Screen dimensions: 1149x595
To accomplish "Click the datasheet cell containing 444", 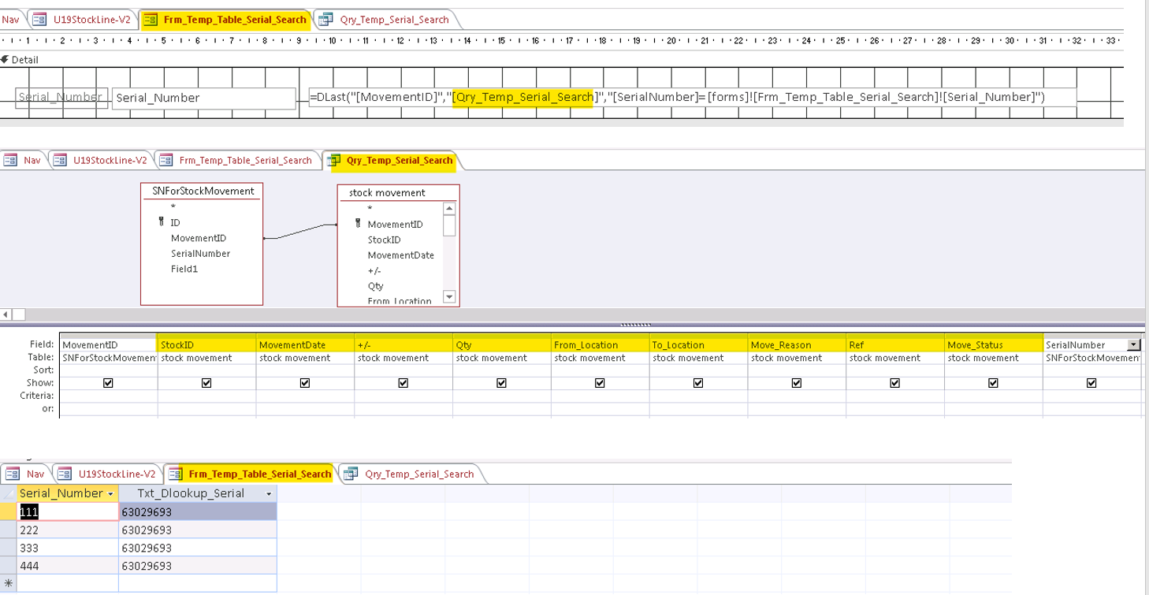I will point(68,567).
